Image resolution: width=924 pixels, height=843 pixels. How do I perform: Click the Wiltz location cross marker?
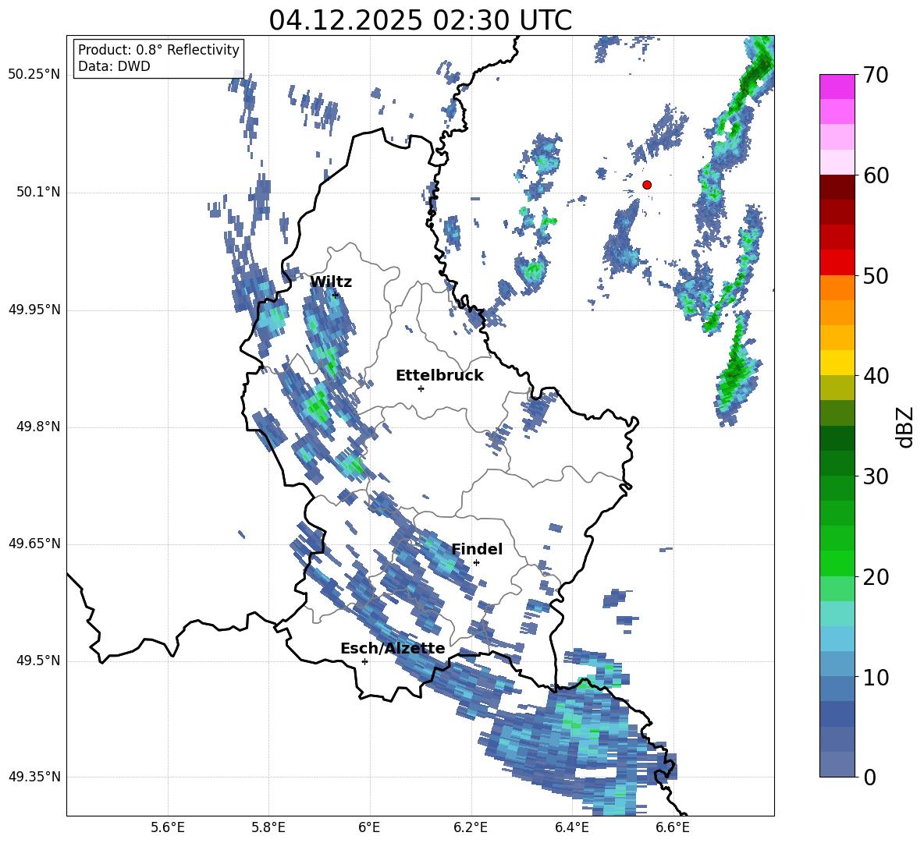(x=336, y=295)
